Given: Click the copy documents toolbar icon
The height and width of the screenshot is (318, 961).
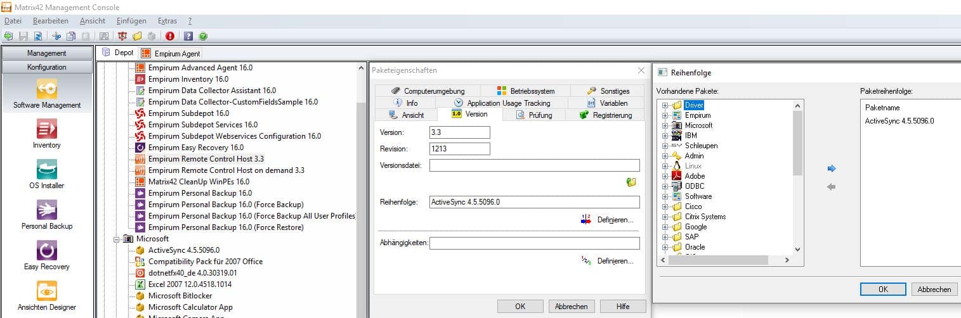Looking at the screenshot, I should click(71, 36).
